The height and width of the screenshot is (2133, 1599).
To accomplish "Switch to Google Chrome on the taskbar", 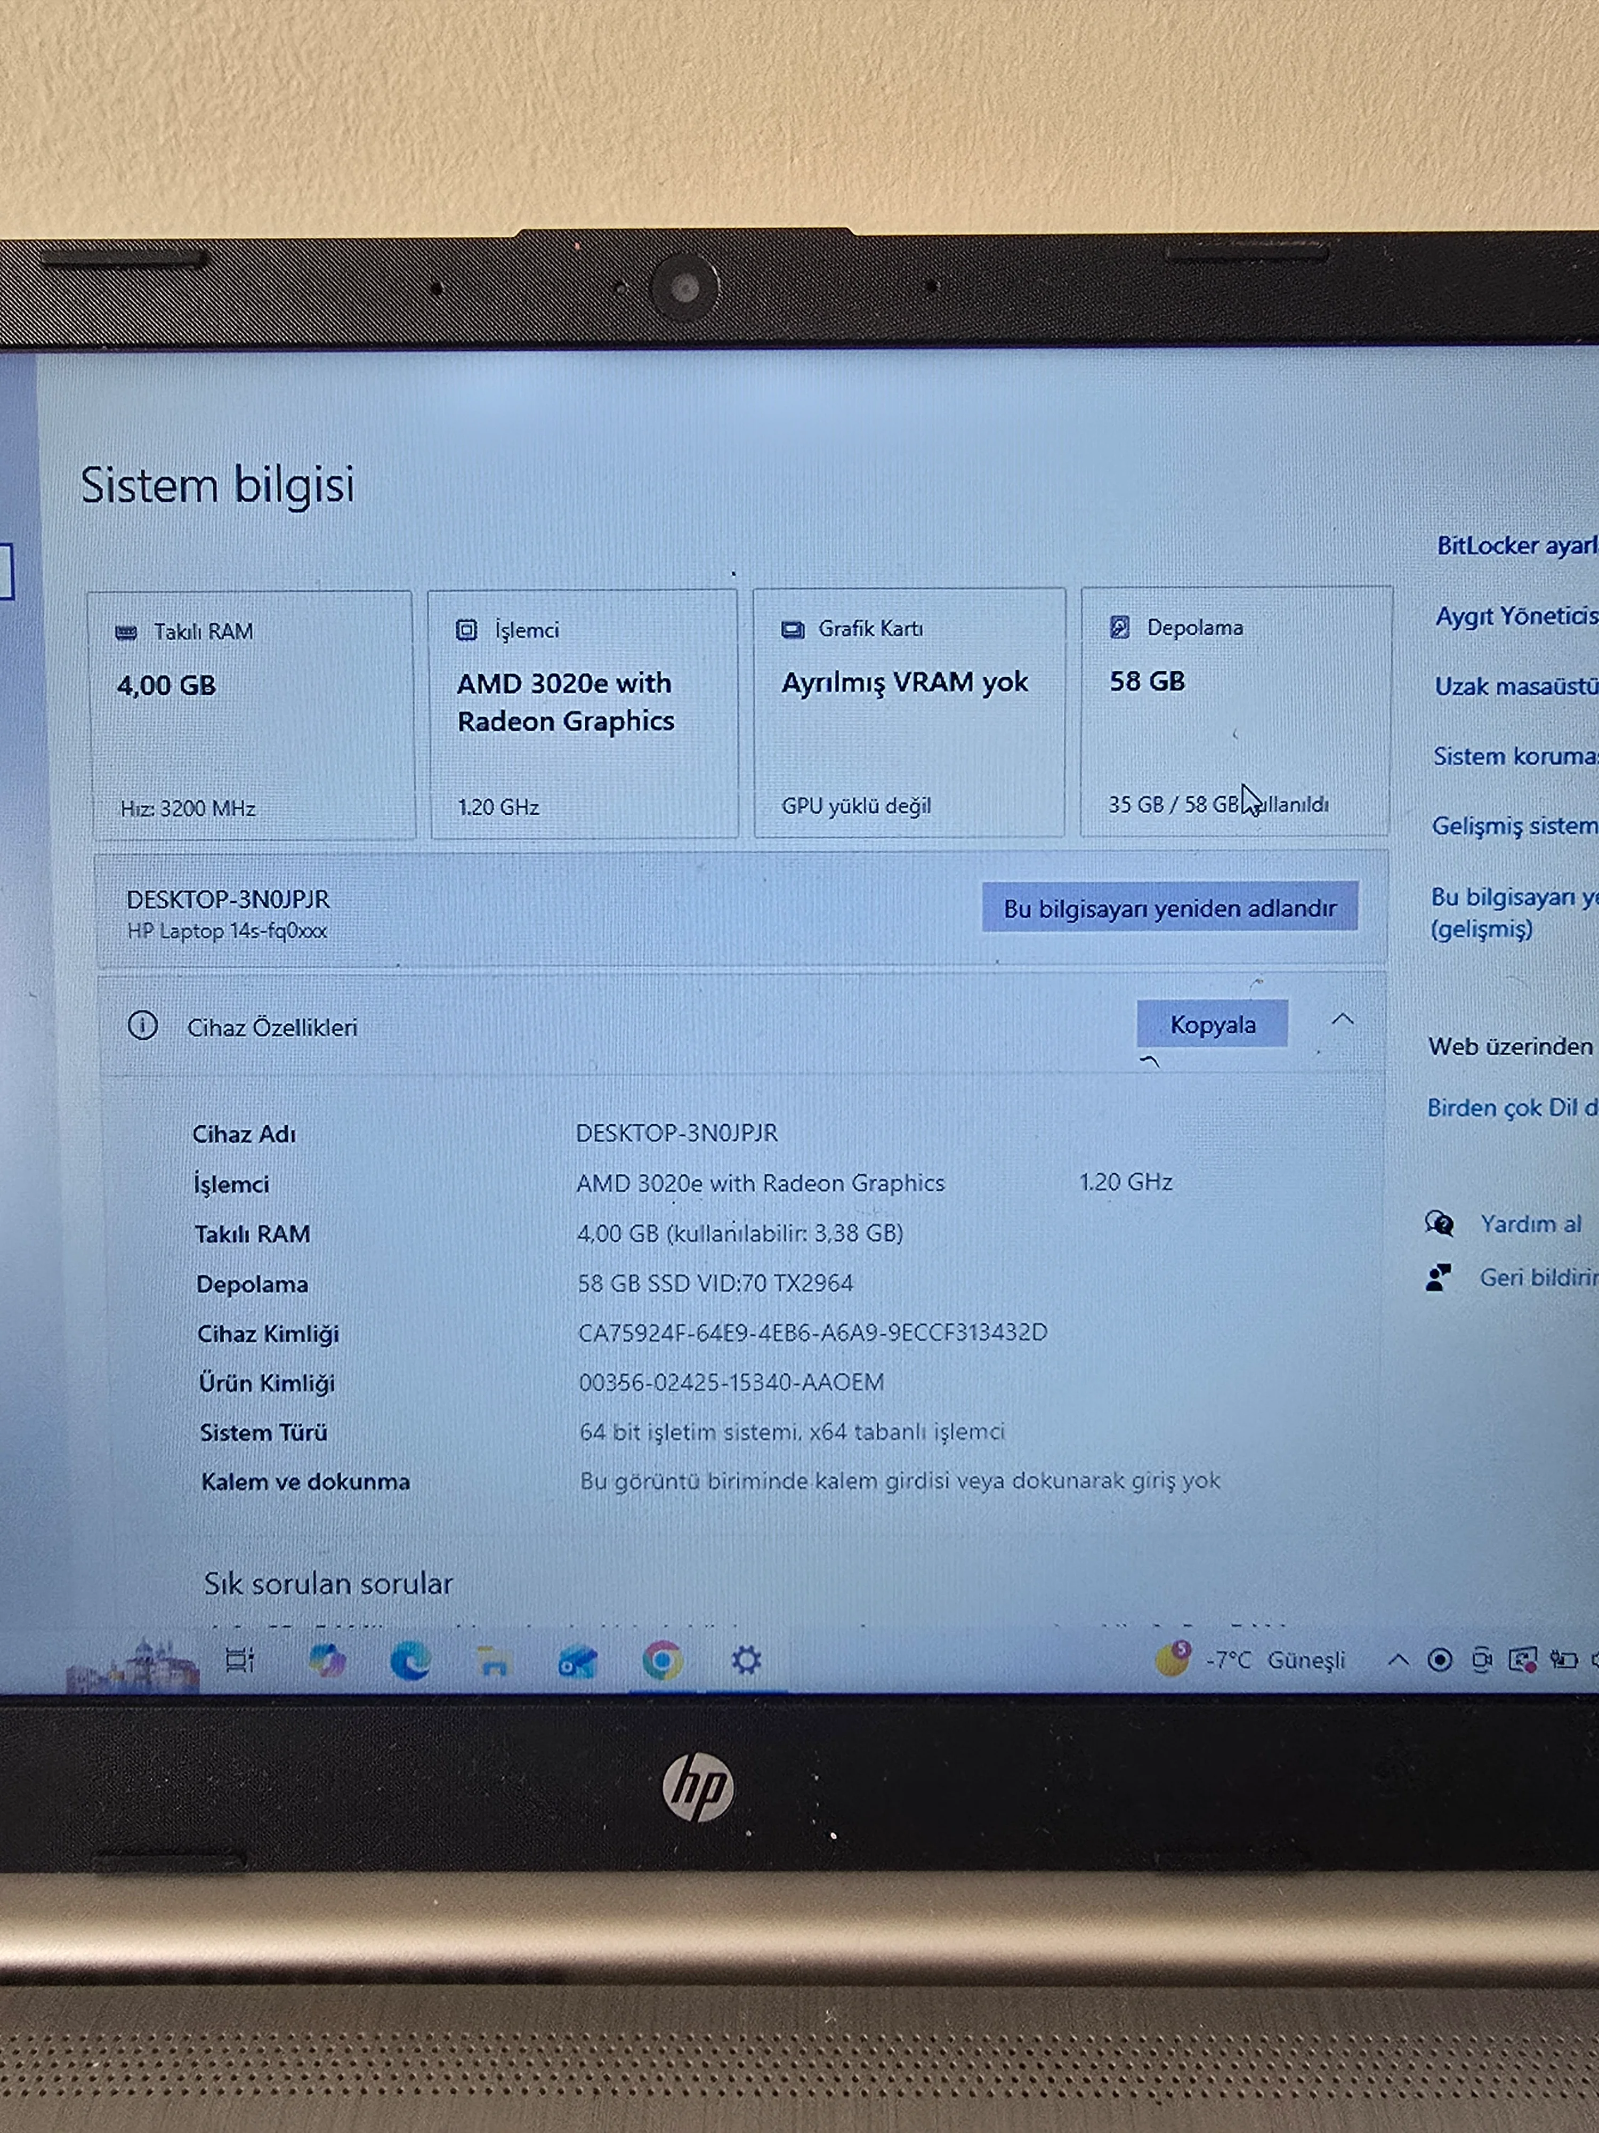I will click(x=662, y=1661).
